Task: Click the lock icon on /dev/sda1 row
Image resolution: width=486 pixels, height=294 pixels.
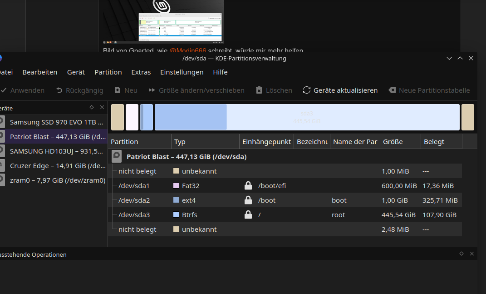Action: coord(248,185)
